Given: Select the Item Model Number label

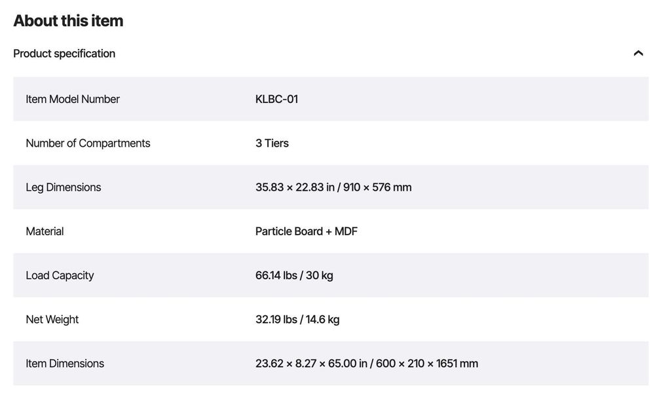Looking at the screenshot, I should point(73,99).
